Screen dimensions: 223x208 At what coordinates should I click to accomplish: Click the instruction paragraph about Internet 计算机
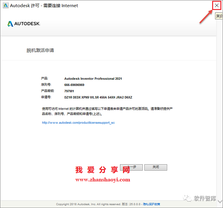pos(107,111)
